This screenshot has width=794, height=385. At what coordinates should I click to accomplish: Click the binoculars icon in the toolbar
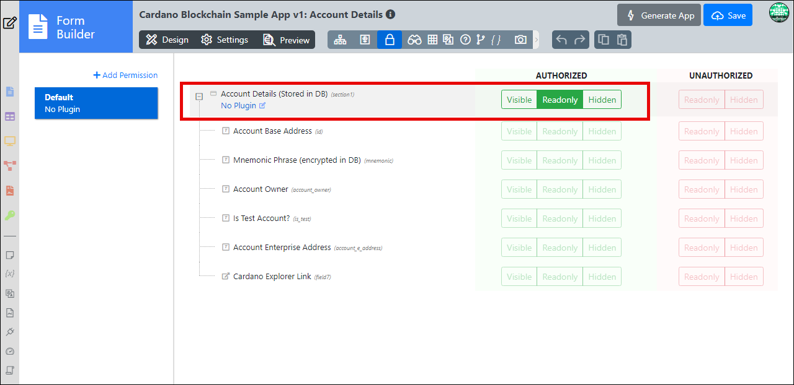tap(414, 40)
